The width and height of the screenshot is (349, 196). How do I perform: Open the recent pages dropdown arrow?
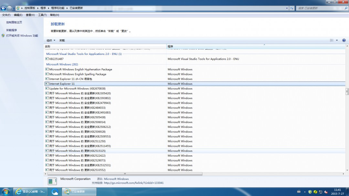tap(14, 8)
